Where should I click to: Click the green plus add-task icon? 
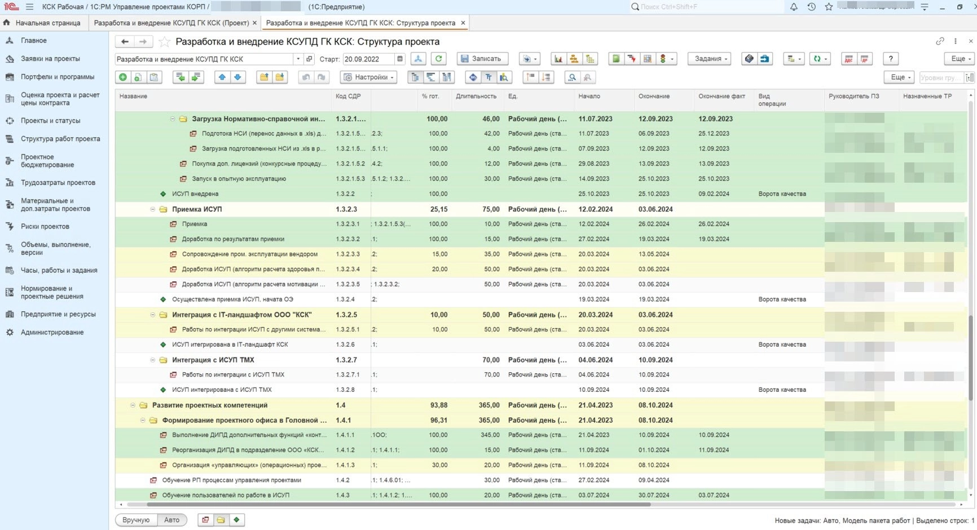122,77
